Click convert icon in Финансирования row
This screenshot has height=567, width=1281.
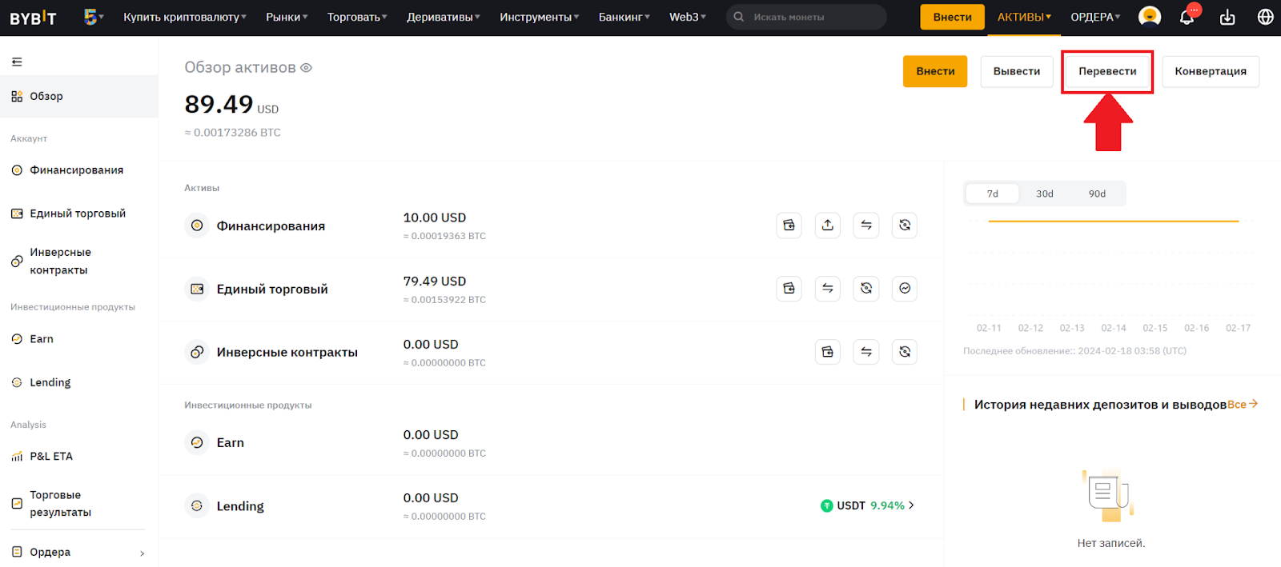tap(904, 226)
